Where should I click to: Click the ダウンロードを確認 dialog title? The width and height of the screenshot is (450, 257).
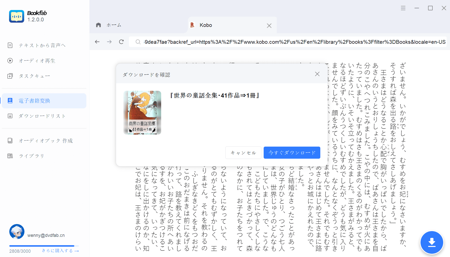147,75
